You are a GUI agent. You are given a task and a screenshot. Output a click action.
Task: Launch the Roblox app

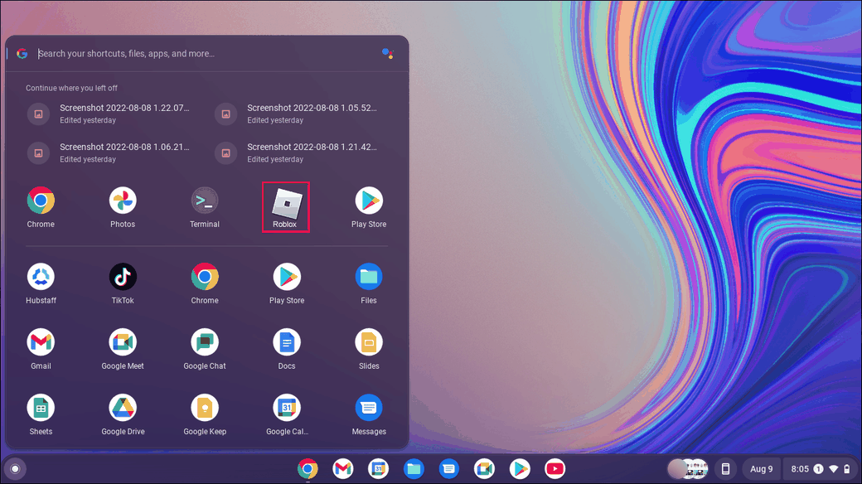click(286, 201)
